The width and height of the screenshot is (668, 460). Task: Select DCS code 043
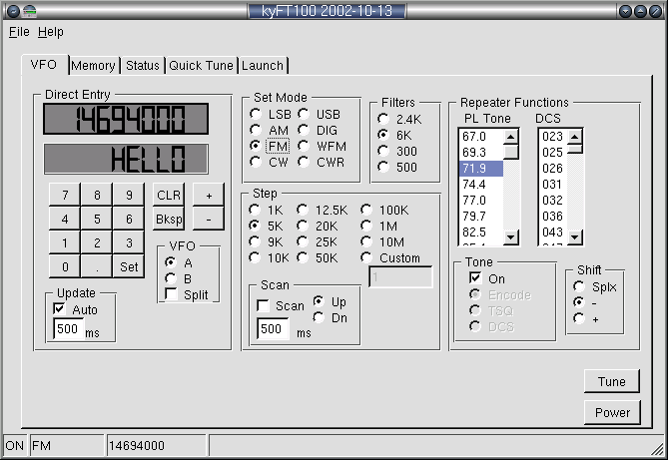(x=553, y=232)
